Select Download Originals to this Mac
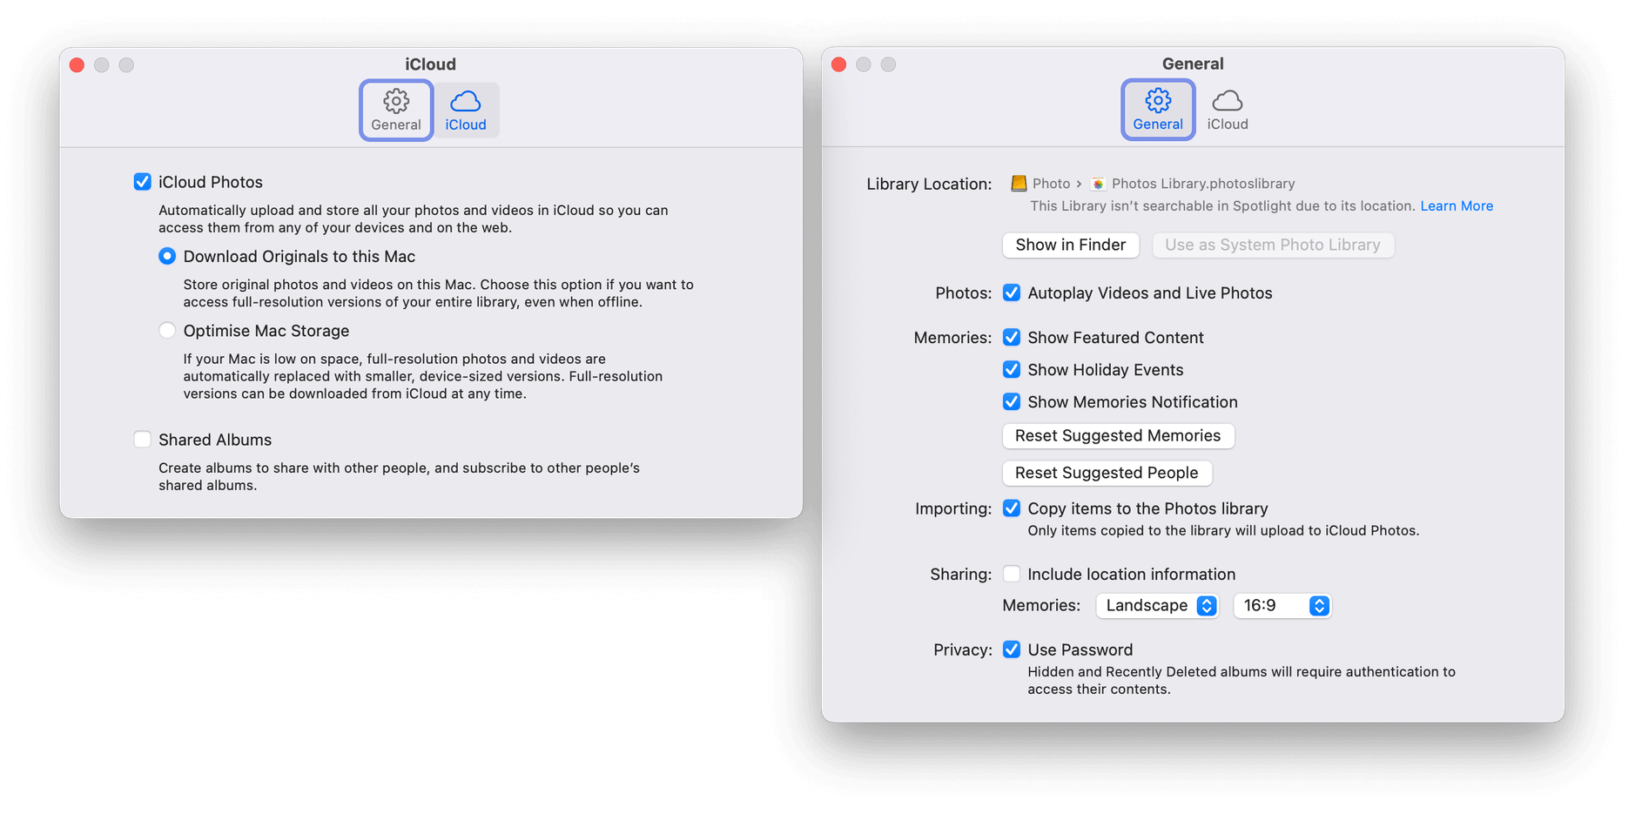This screenshot has width=1635, height=814. tap(167, 256)
